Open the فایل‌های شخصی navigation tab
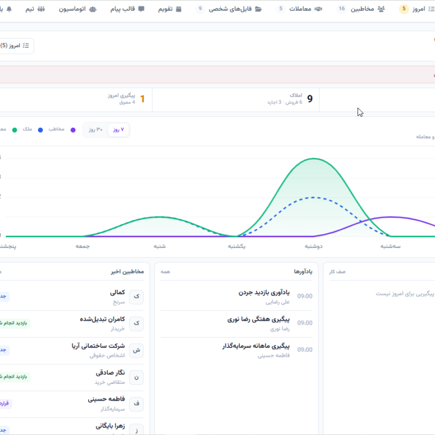 click(x=229, y=9)
